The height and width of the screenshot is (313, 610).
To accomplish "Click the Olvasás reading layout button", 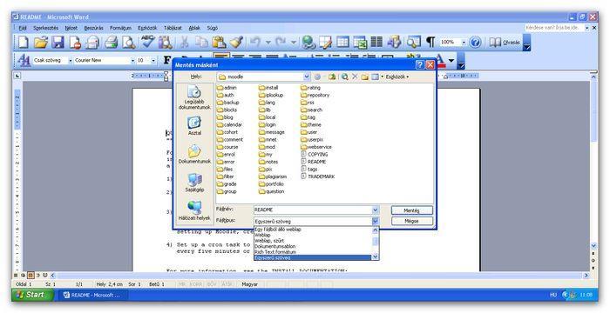I will 505,42.
